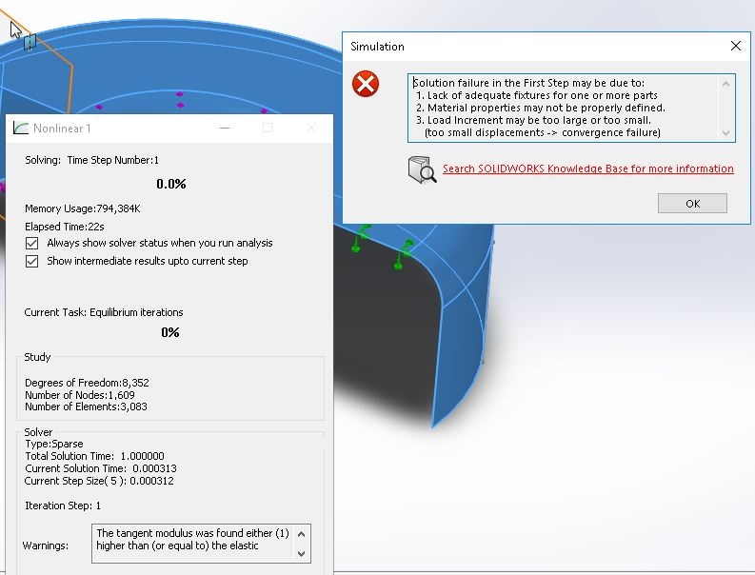Click scroll-down arrow of the error message box

pos(726,133)
